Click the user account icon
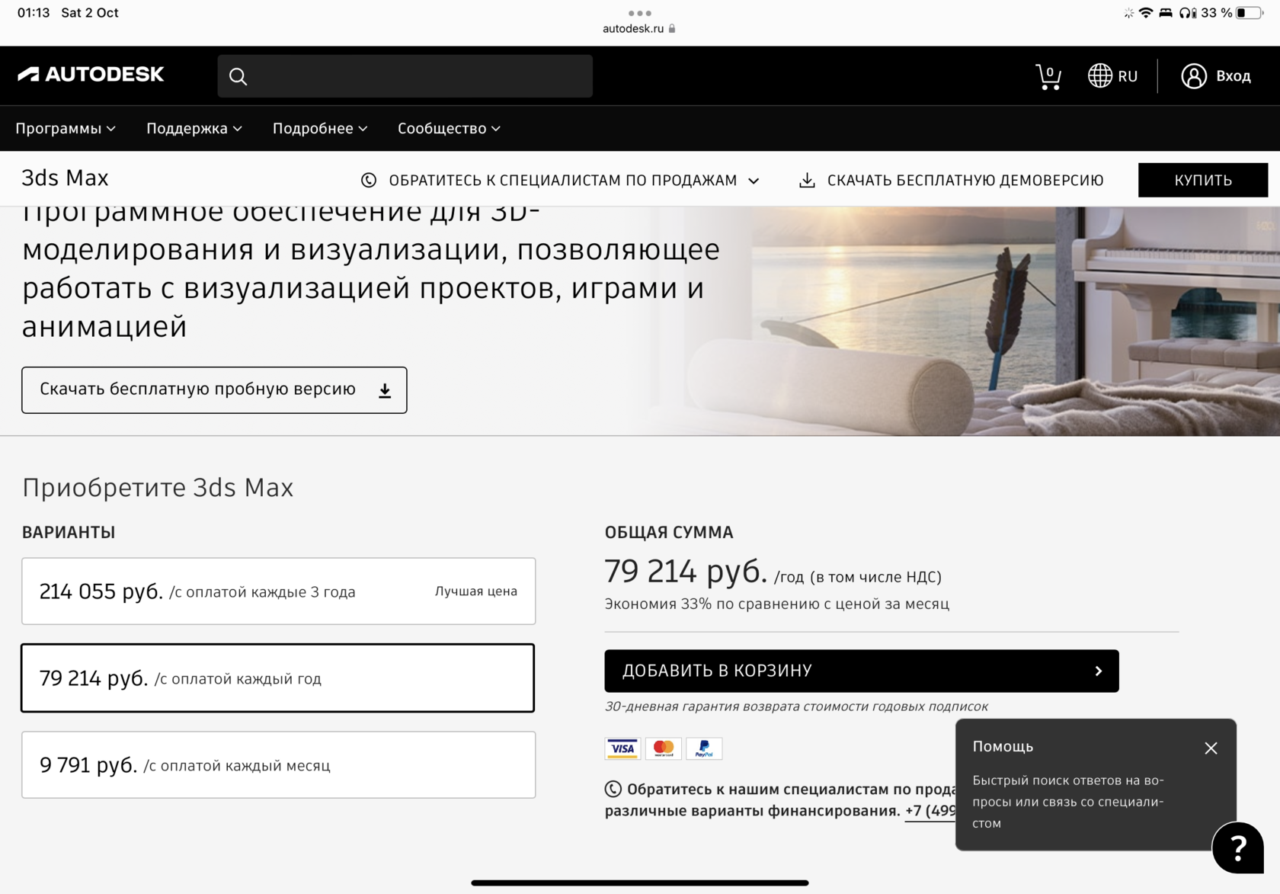The image size is (1280, 894). (x=1194, y=75)
